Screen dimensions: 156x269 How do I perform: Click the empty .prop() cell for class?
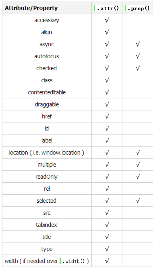[138, 80]
